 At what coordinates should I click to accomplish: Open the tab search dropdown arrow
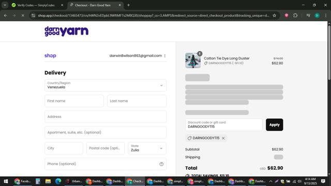pyautogui.click(x=5, y=5)
